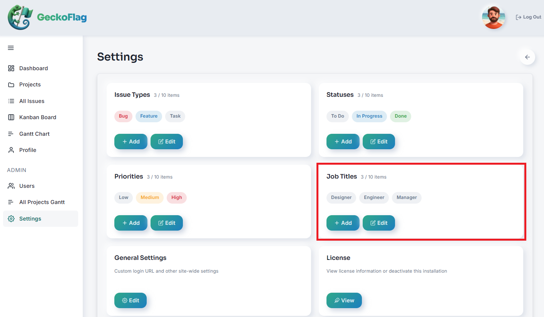Click the Bug issue type tag
The image size is (544, 317).
(123, 116)
